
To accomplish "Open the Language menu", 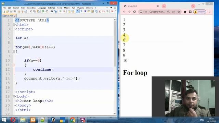I will click(42, 8).
